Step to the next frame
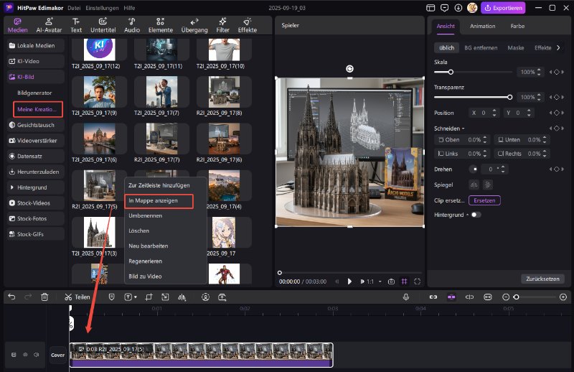 362,282
